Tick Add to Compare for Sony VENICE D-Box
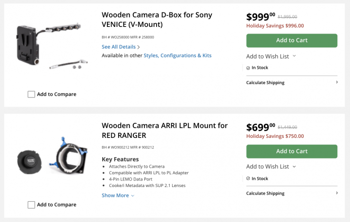The height and width of the screenshot is (222, 350). coord(31,94)
